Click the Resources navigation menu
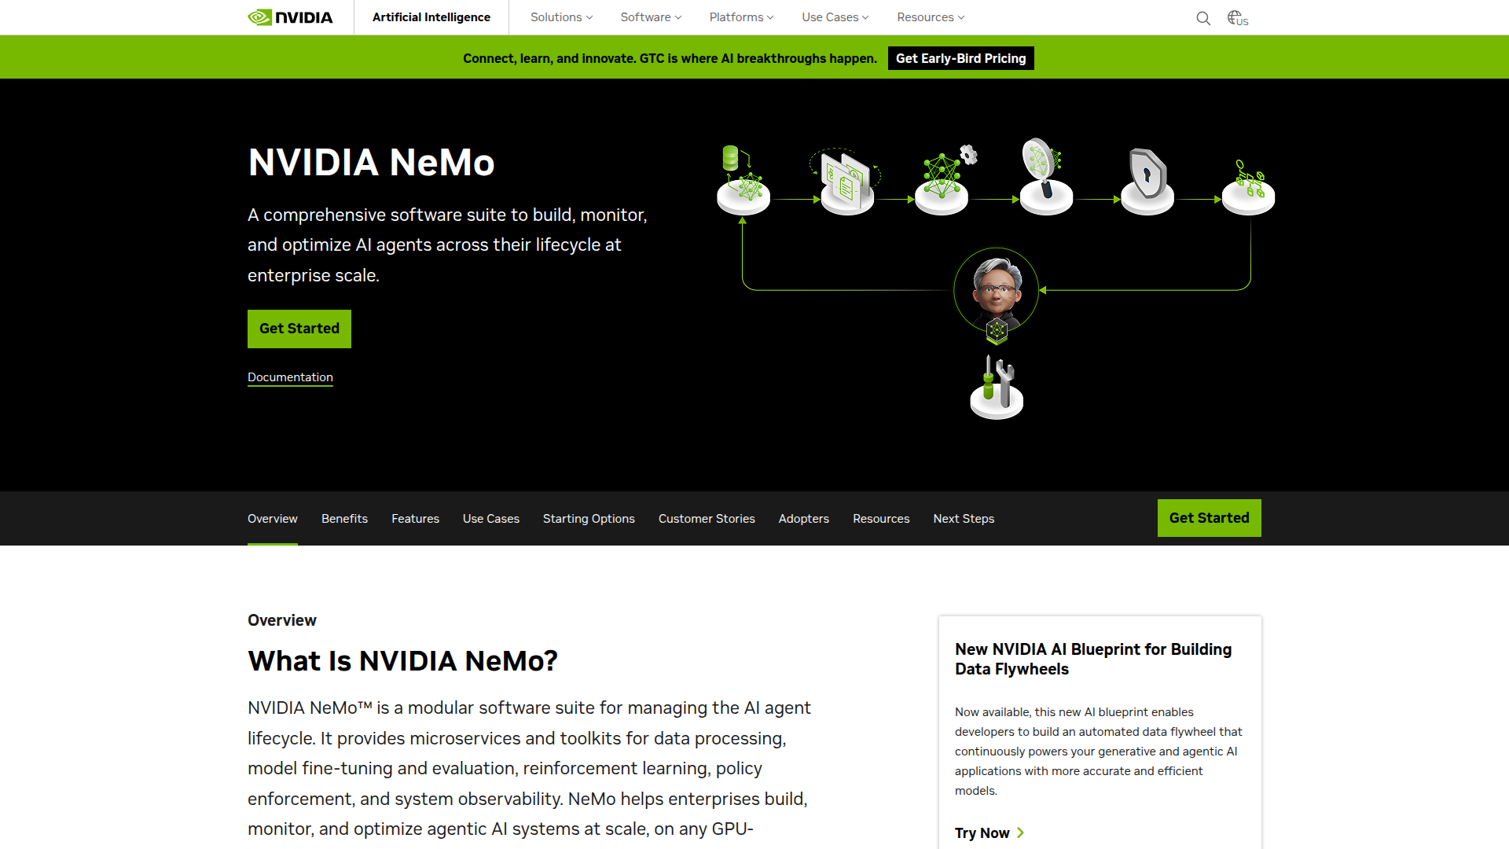 (x=930, y=17)
